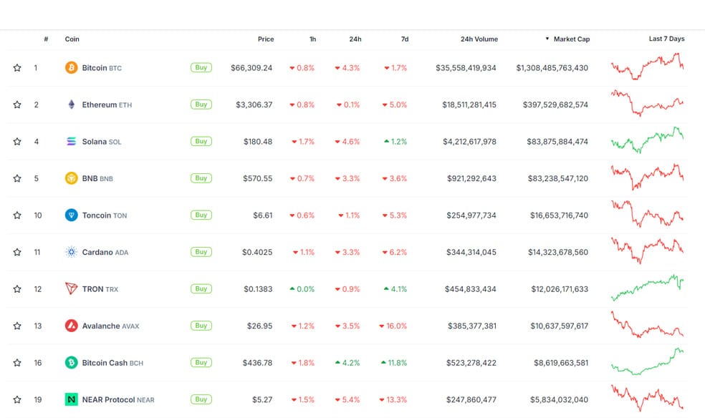705x418 pixels.
Task: Click Buy button for BNB
Action: point(201,178)
